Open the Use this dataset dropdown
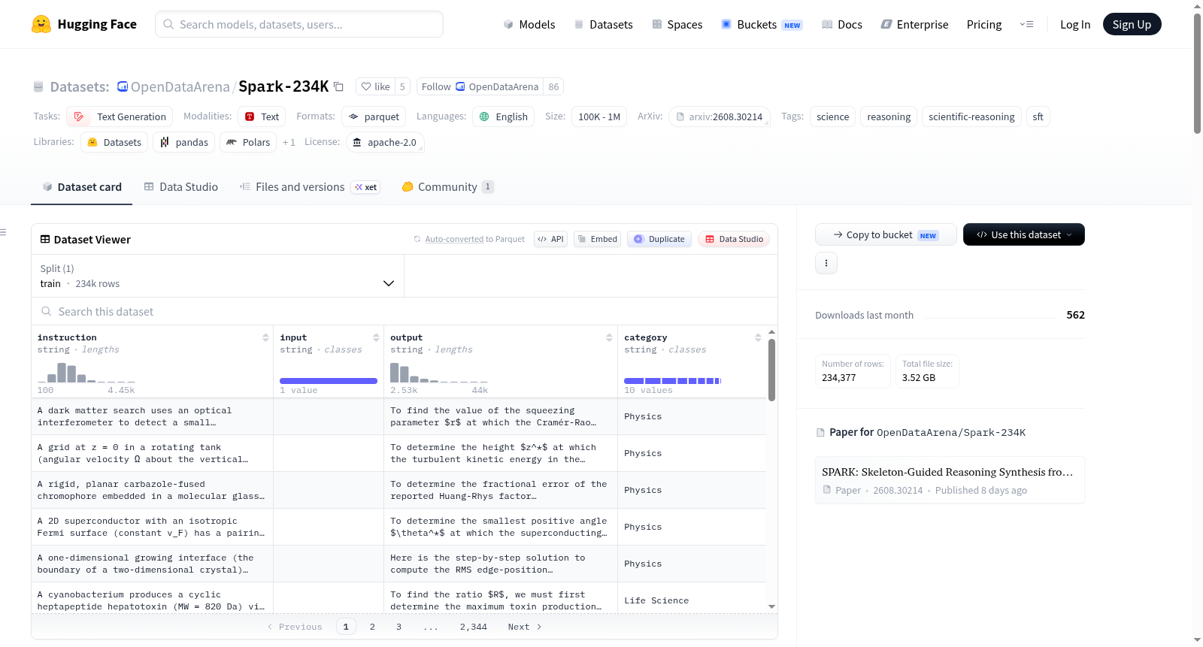The image size is (1203, 647). [1024, 234]
